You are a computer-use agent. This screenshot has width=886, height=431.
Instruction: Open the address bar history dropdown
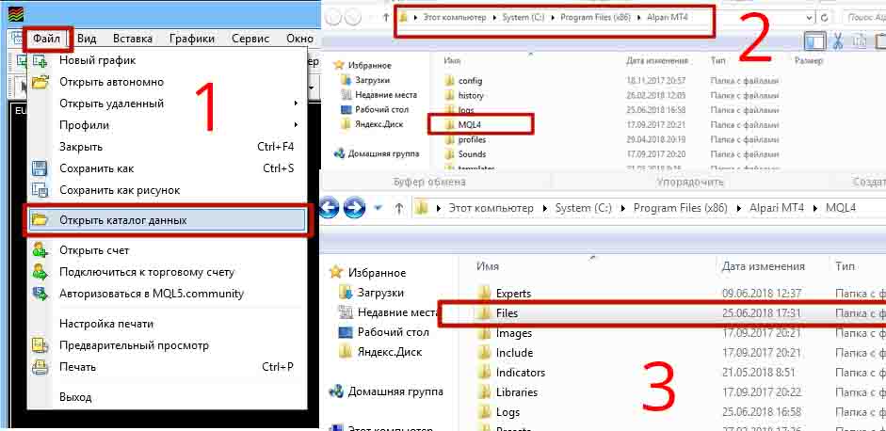coord(809,18)
